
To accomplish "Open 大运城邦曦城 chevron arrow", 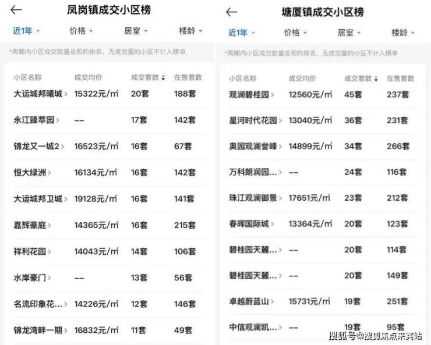I will click(66, 94).
